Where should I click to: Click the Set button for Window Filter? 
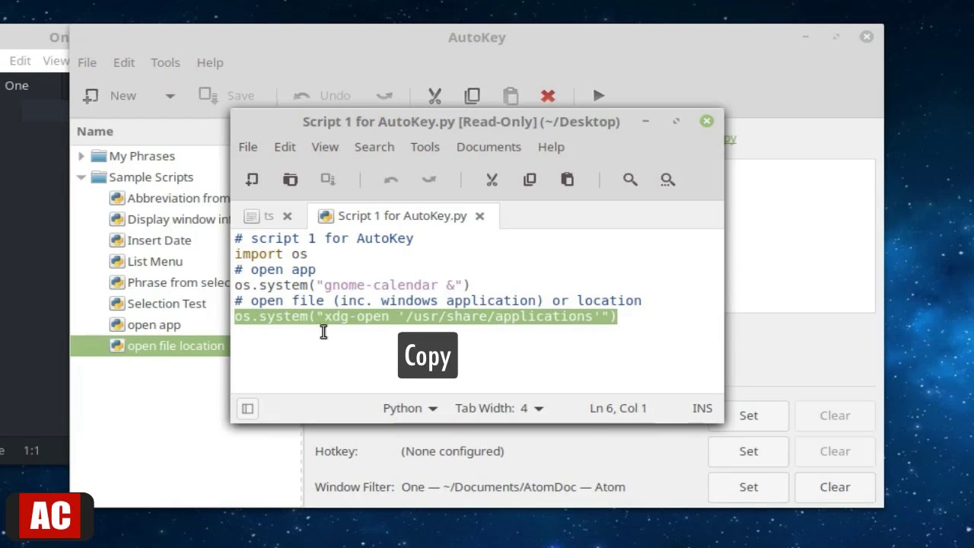pyautogui.click(x=749, y=487)
